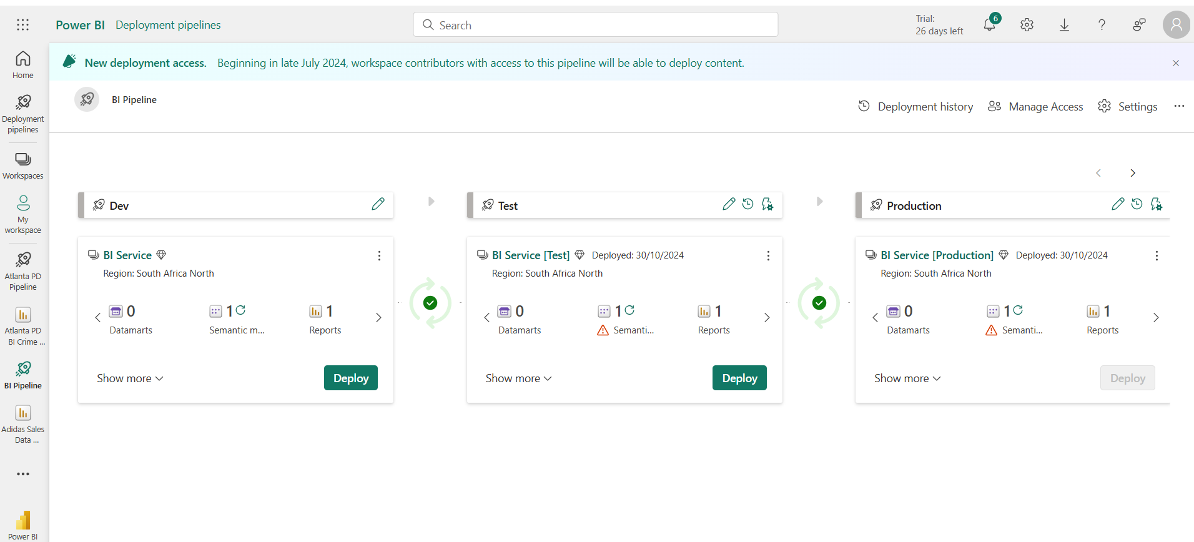
Task: Open pipeline Settings
Action: pyautogui.click(x=1128, y=107)
